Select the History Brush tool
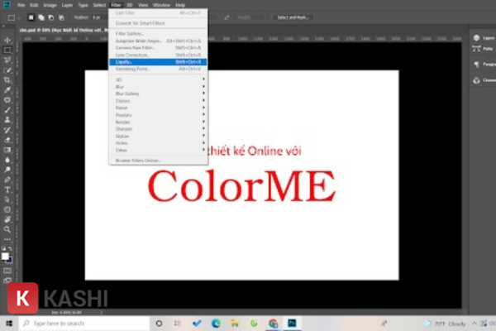The width and height of the screenshot is (496, 331). tap(7, 130)
